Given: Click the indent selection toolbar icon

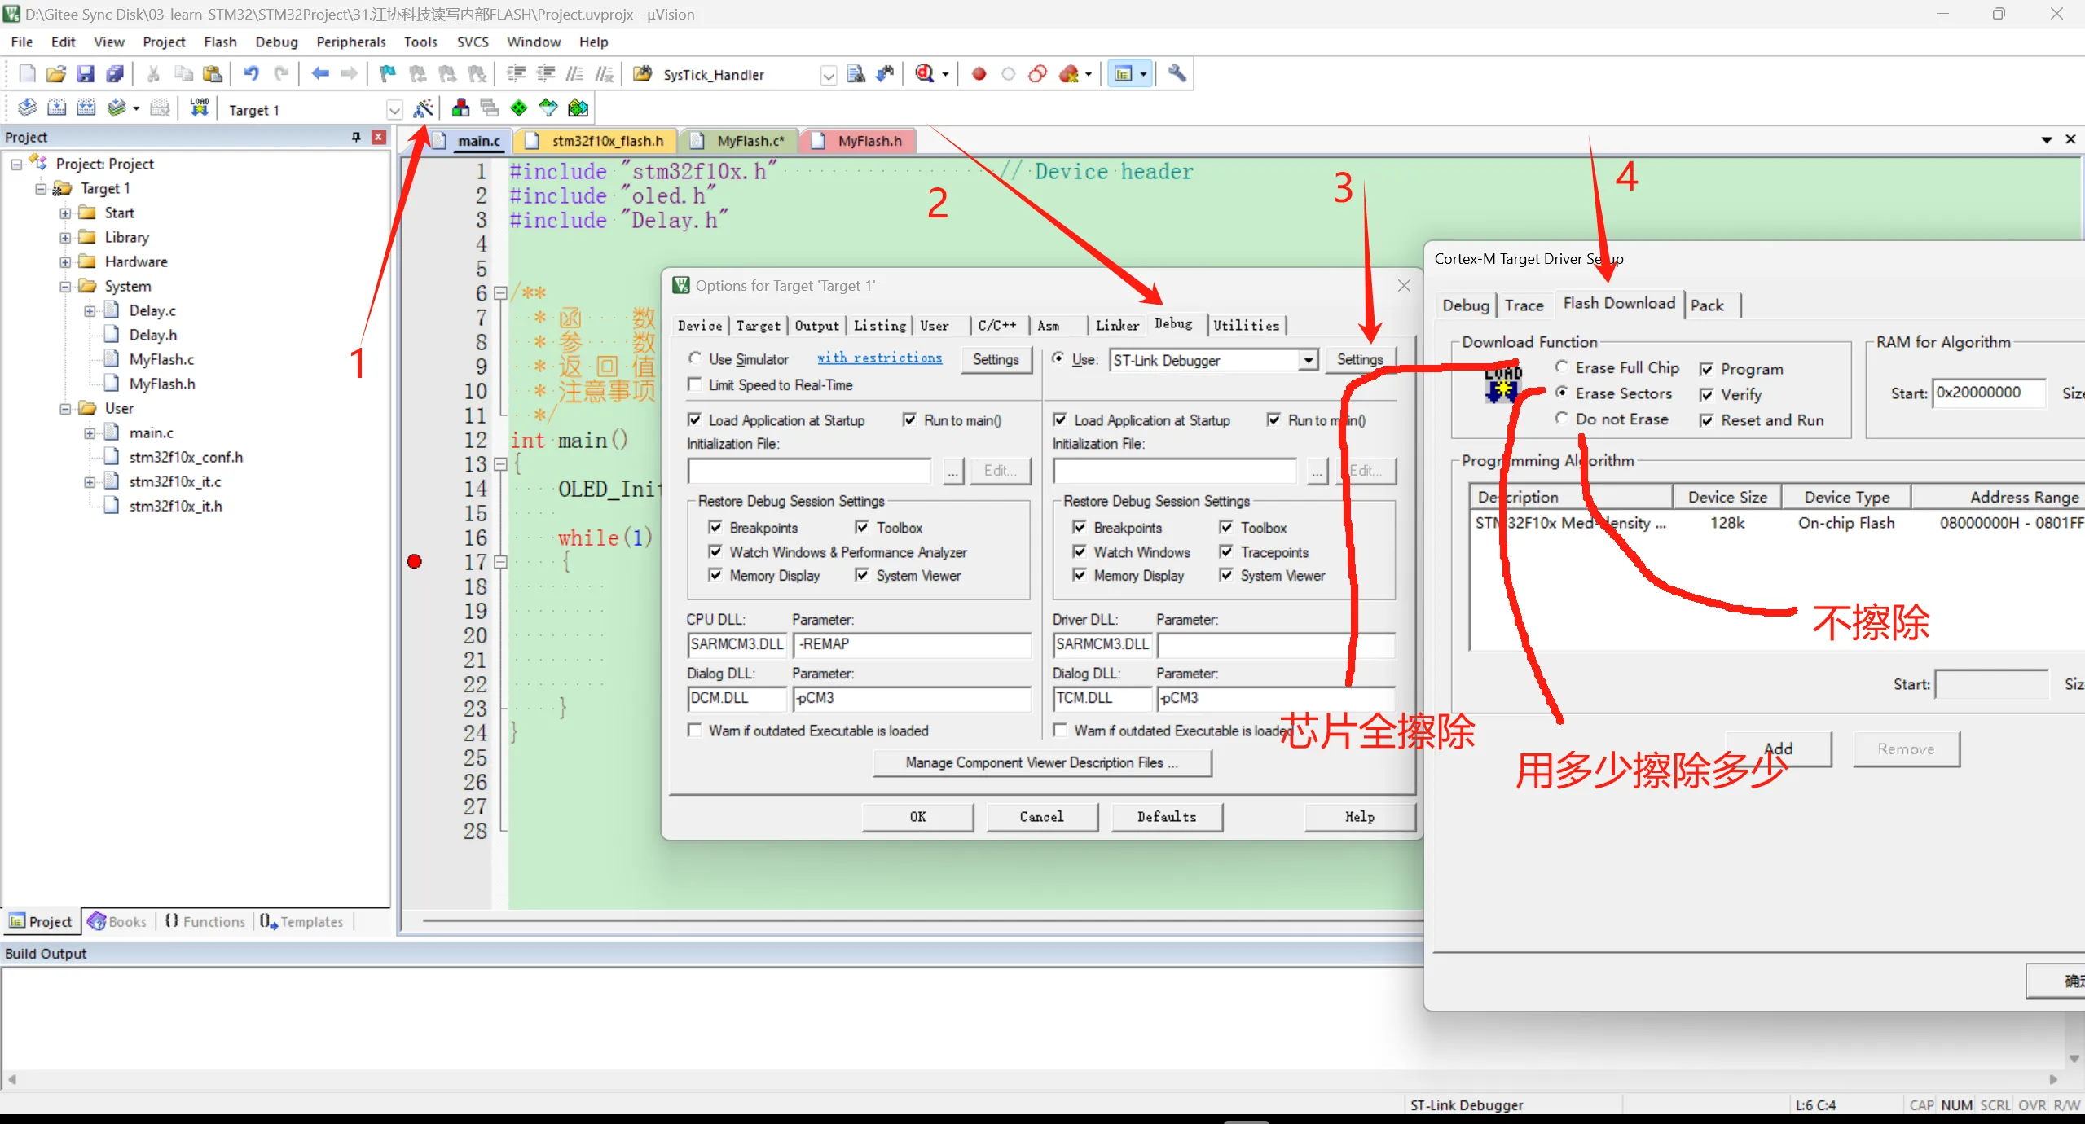Looking at the screenshot, I should point(516,74).
